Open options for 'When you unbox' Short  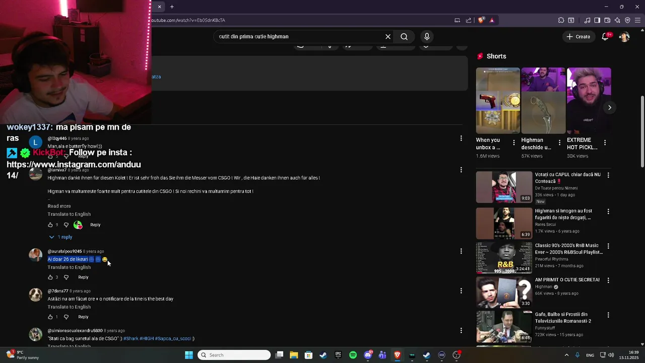513,143
